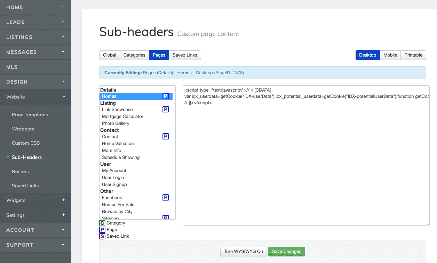Screen dimensions: 437x263
Task: Expand the SUPPORT sidebar section
Action: pyautogui.click(x=63, y=245)
